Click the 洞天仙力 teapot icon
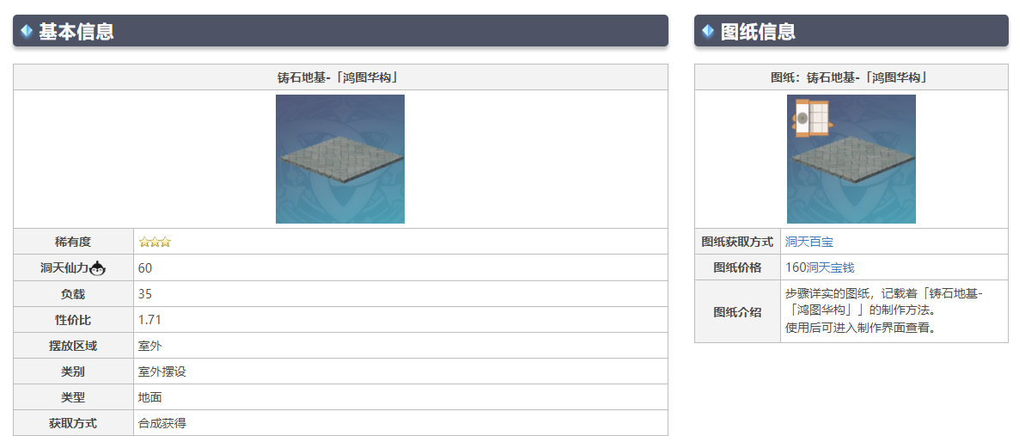 pos(98,267)
